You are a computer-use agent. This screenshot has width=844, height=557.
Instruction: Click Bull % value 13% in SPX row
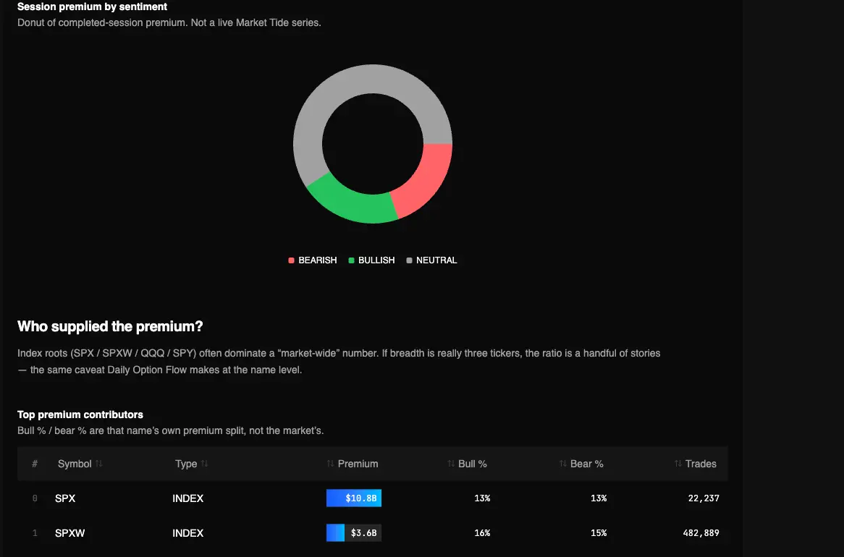coord(482,498)
